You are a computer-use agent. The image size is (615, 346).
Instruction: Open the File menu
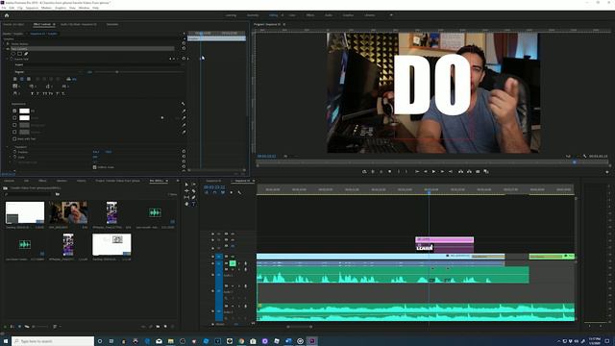point(4,8)
